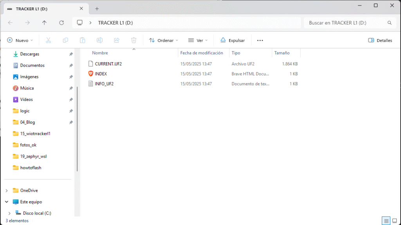Open the Ordenar sort dropdown
This screenshot has width=401, height=225.
164,40
